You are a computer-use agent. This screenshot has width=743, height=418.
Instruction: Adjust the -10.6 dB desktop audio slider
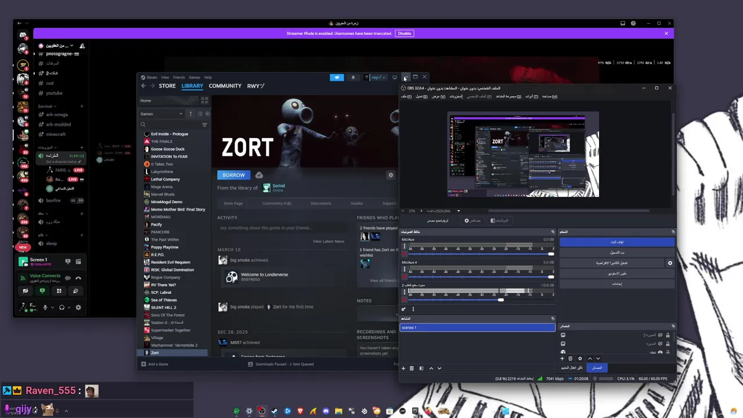coord(481,300)
